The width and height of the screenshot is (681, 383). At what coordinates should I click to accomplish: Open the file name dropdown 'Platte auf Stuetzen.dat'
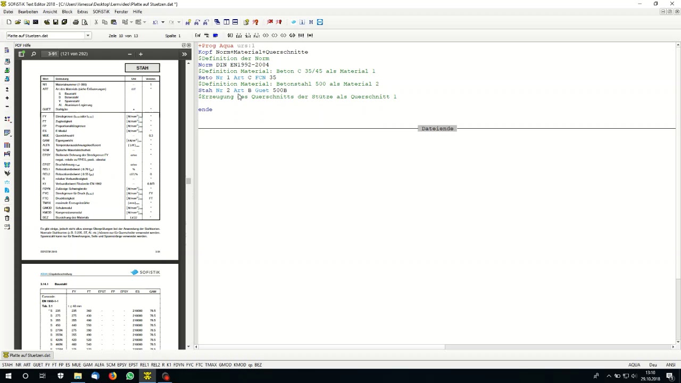click(88, 36)
